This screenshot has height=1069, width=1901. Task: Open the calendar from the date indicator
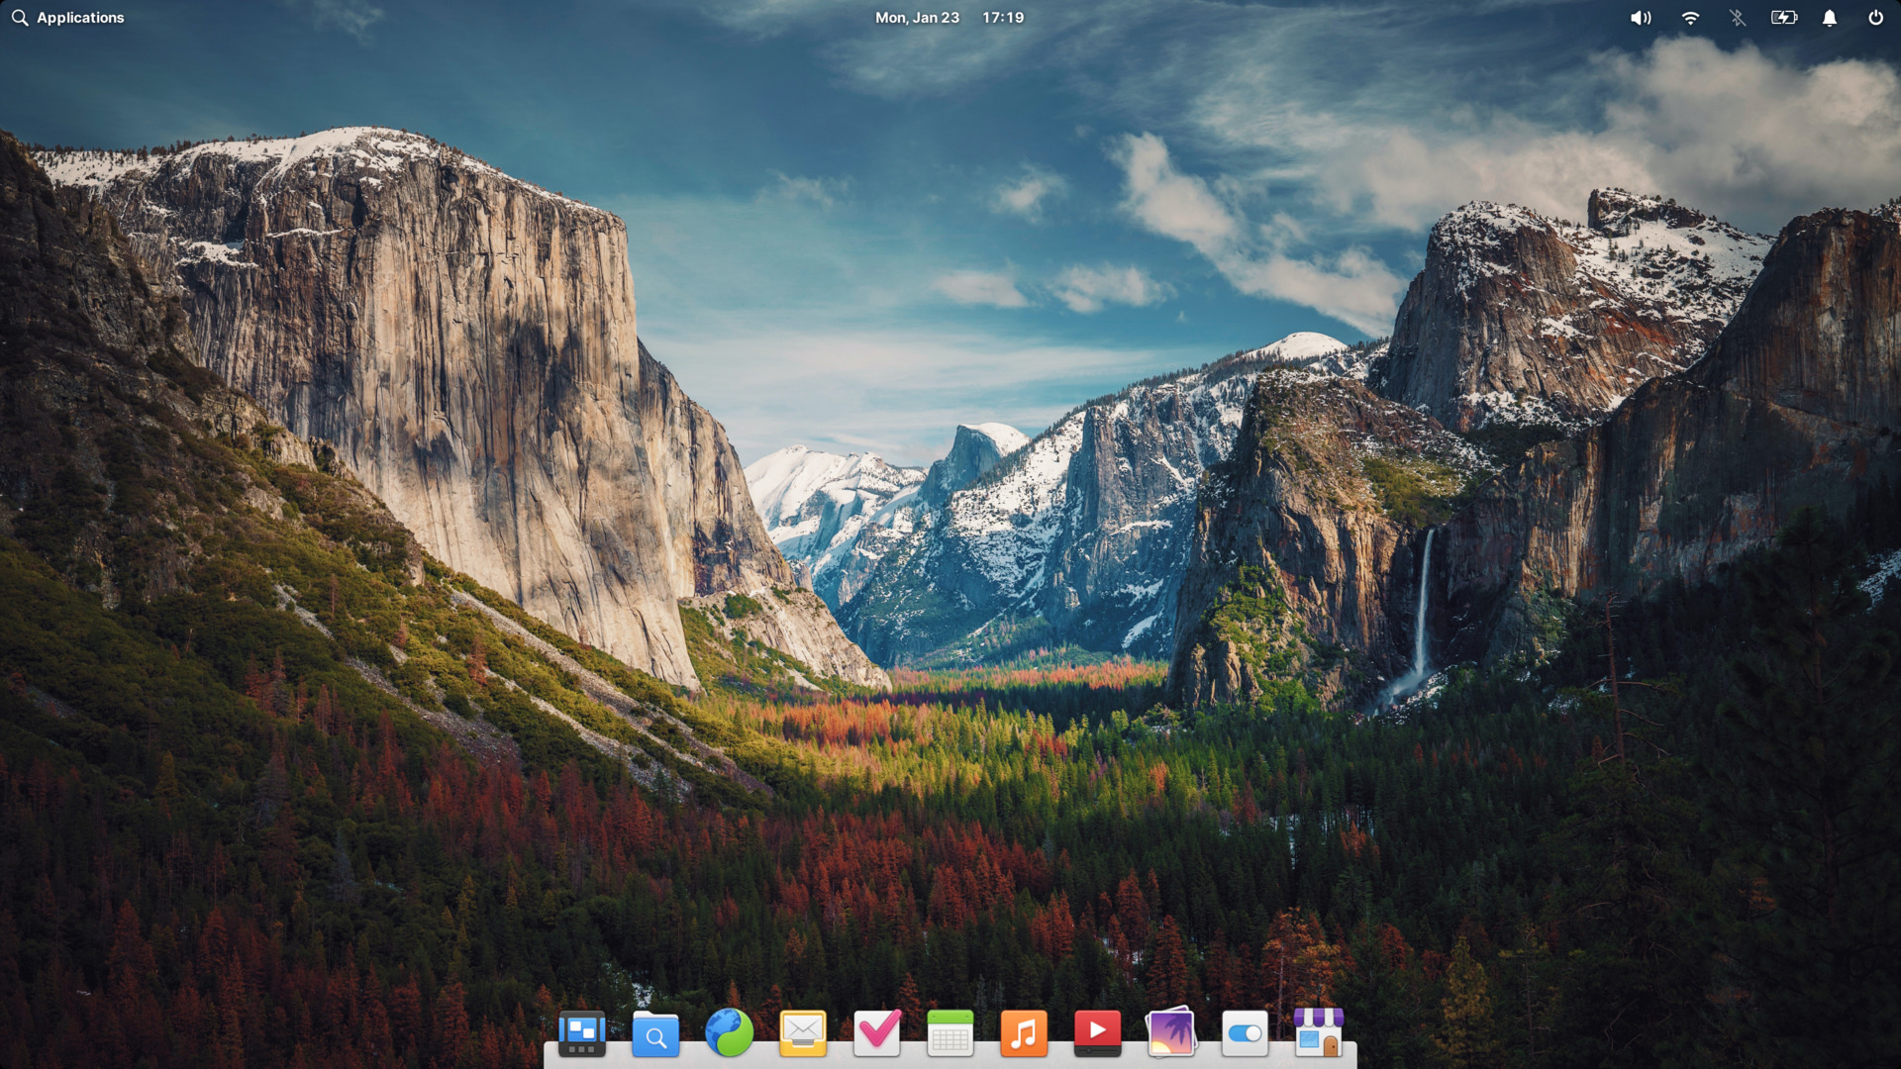click(x=916, y=18)
